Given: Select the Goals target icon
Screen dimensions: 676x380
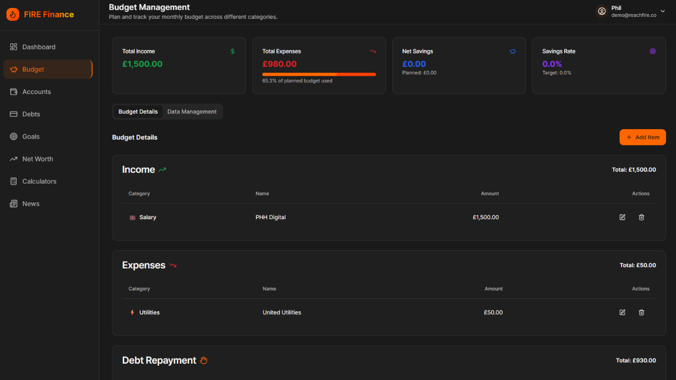Looking at the screenshot, I should 13,136.
